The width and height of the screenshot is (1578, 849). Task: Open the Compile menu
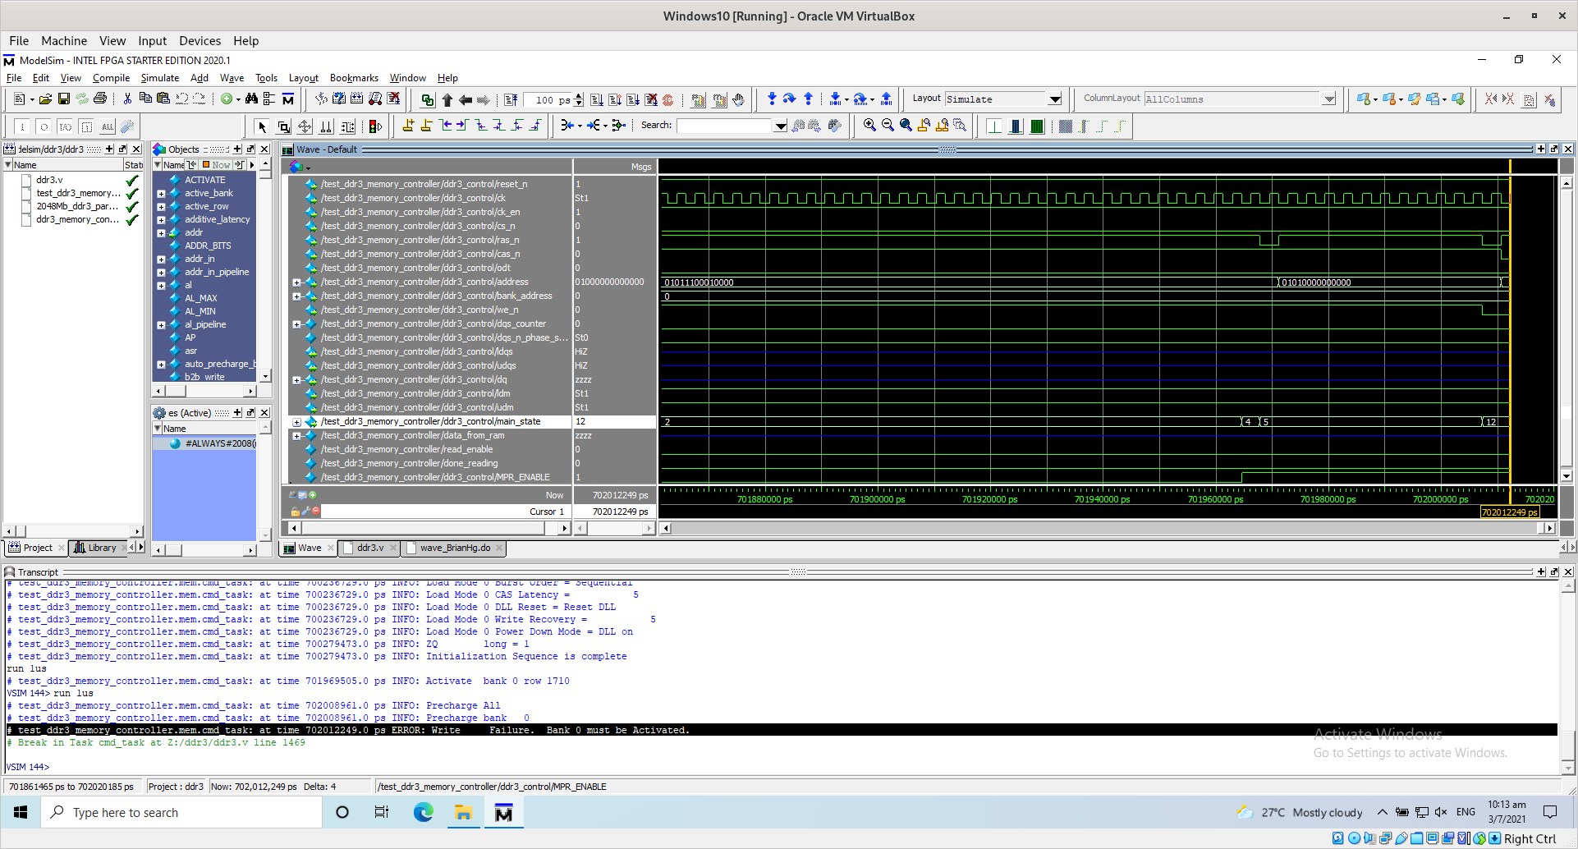[x=111, y=78]
